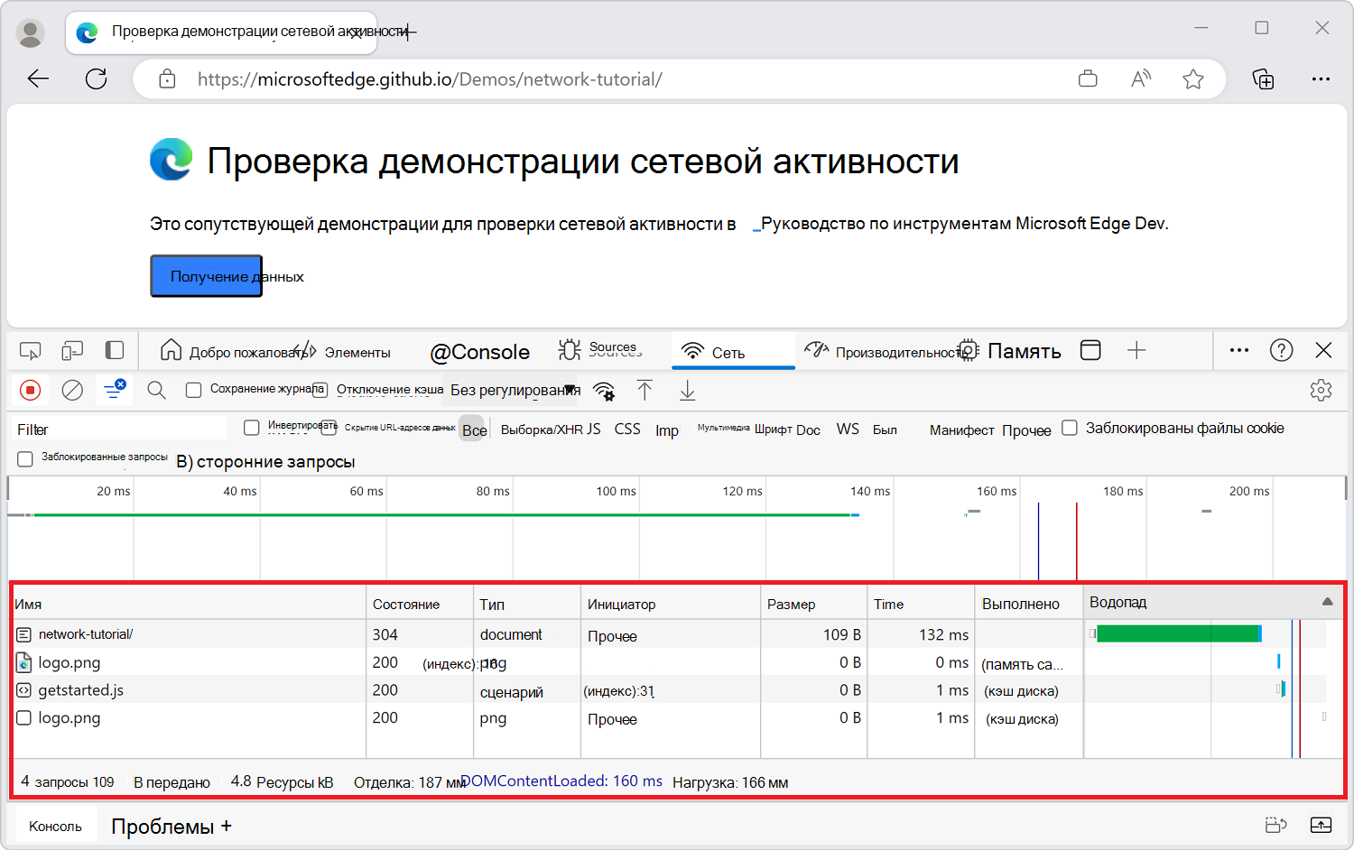Import HAR file using upload arrow
Image resolution: width=1354 pixels, height=850 pixels.
645,390
